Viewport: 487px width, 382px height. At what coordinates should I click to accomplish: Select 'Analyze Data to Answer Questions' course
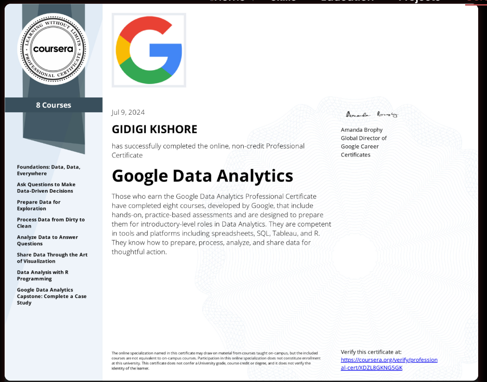click(47, 240)
